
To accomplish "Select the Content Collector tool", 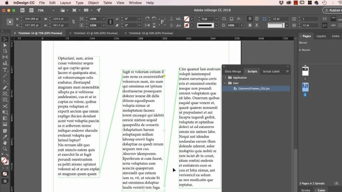I will pyautogui.click(x=5, y=63).
